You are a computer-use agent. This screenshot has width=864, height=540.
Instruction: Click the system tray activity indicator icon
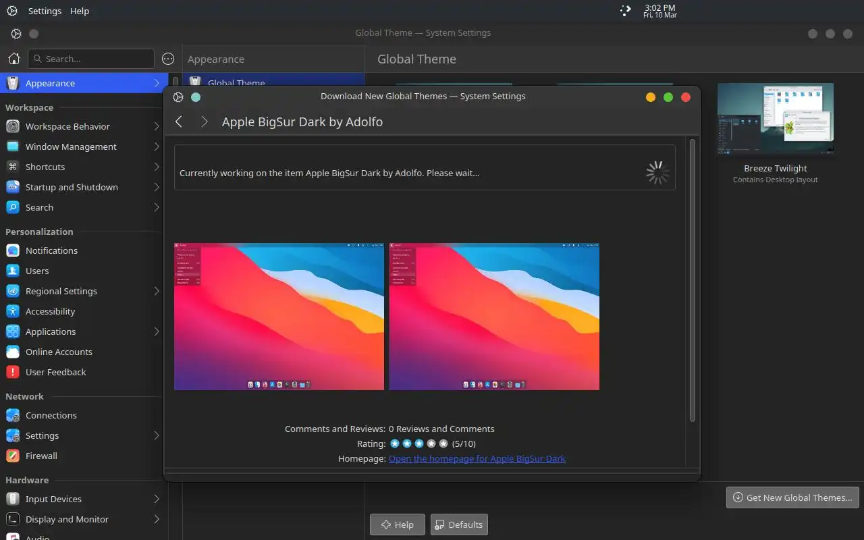(626, 11)
